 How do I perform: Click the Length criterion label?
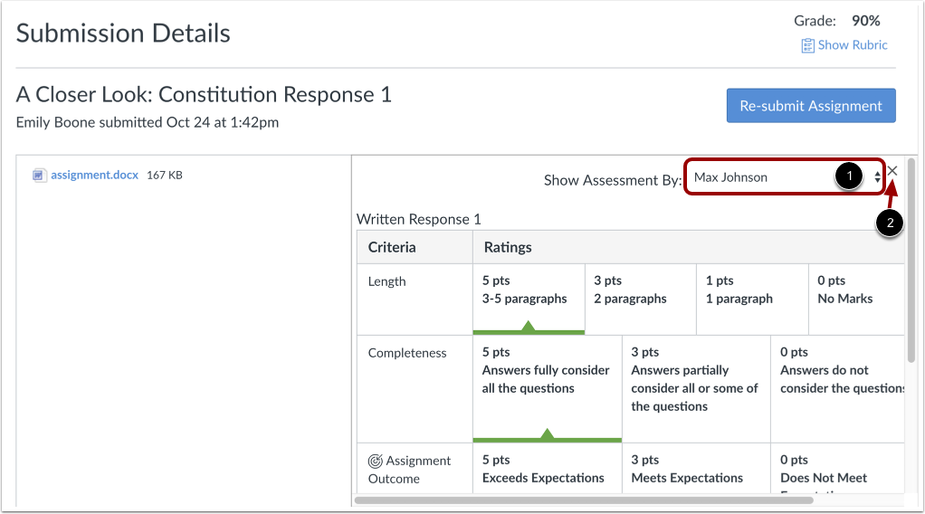tap(387, 281)
